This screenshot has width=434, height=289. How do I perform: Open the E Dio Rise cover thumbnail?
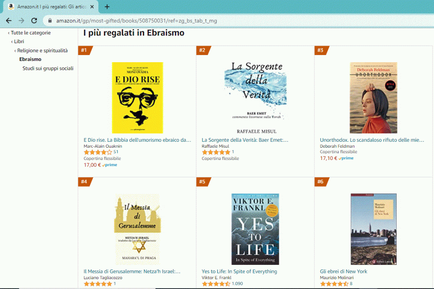[x=137, y=98]
